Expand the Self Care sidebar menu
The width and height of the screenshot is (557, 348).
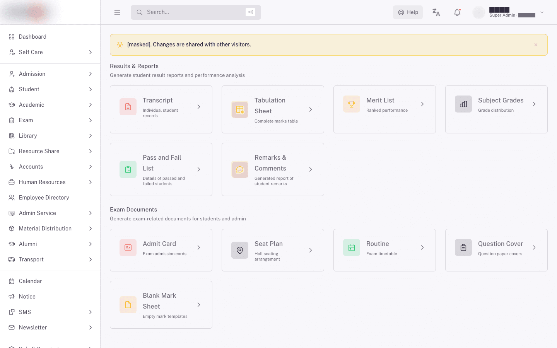[x=50, y=52]
